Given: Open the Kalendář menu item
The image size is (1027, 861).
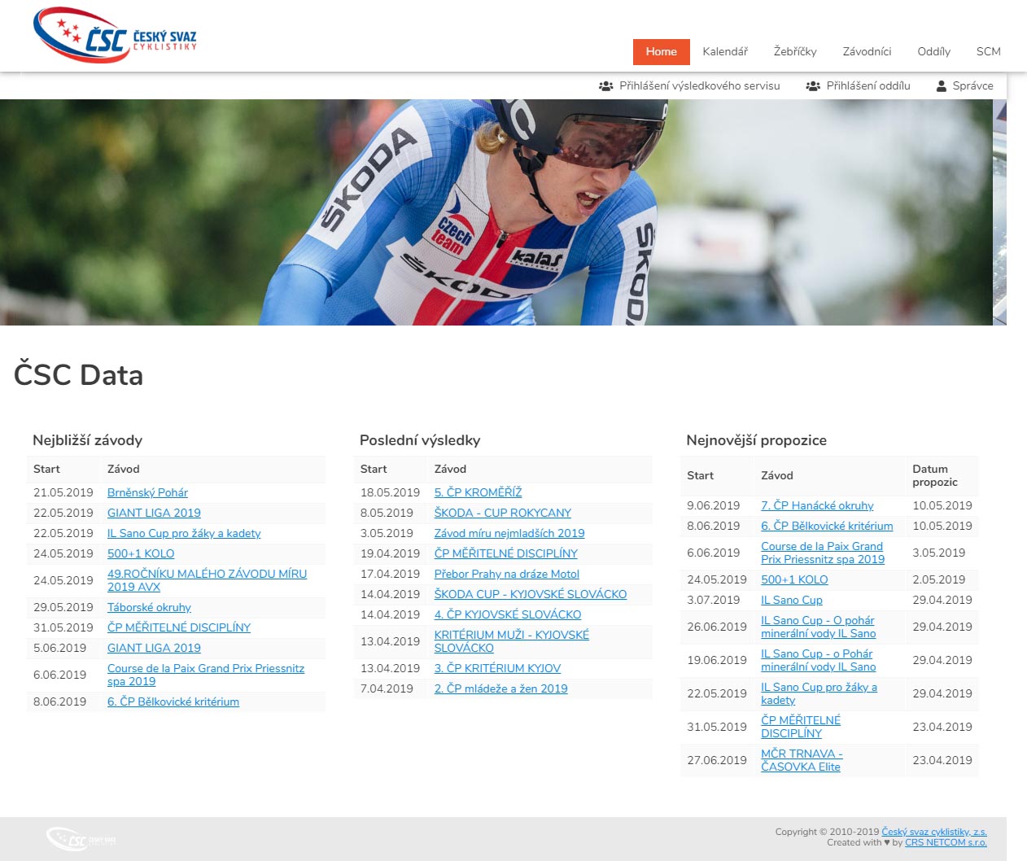Looking at the screenshot, I should pos(725,51).
